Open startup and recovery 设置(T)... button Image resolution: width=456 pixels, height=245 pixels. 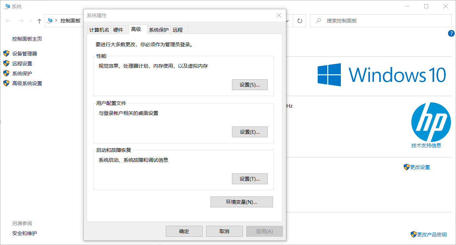pos(250,179)
